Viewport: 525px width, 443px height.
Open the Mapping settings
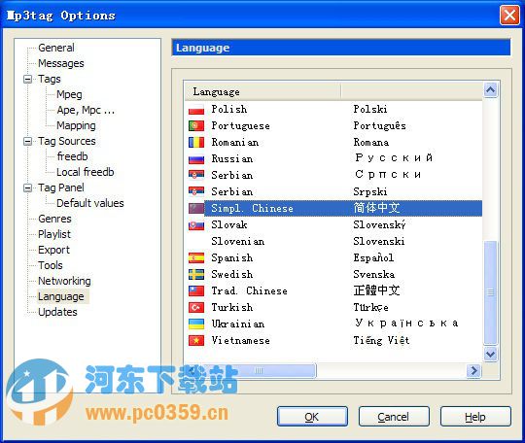pyautogui.click(x=77, y=125)
